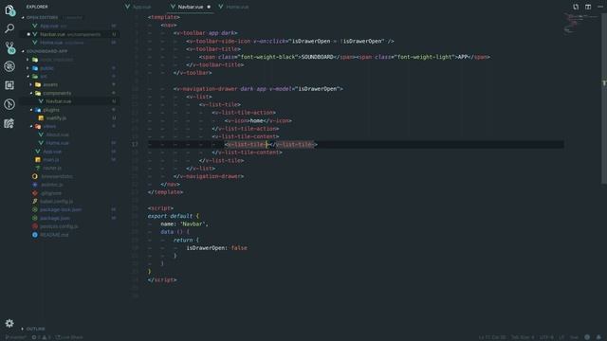The image size is (607, 341).
Task: Open App.vue from Open Editors list
Action: click(x=69, y=26)
